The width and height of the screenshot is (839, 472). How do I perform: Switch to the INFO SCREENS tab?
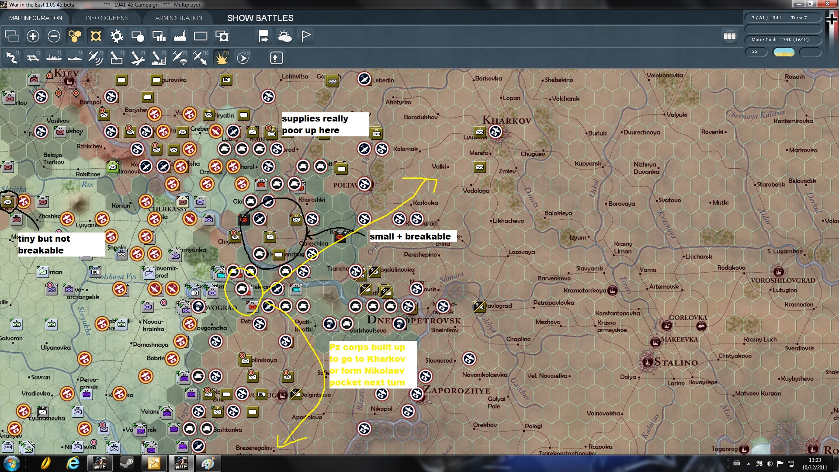[x=107, y=18]
